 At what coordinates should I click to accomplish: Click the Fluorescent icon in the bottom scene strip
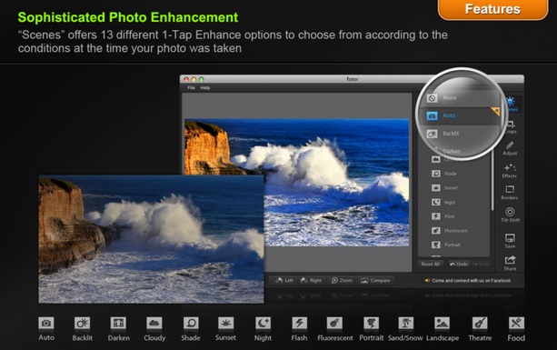click(334, 323)
